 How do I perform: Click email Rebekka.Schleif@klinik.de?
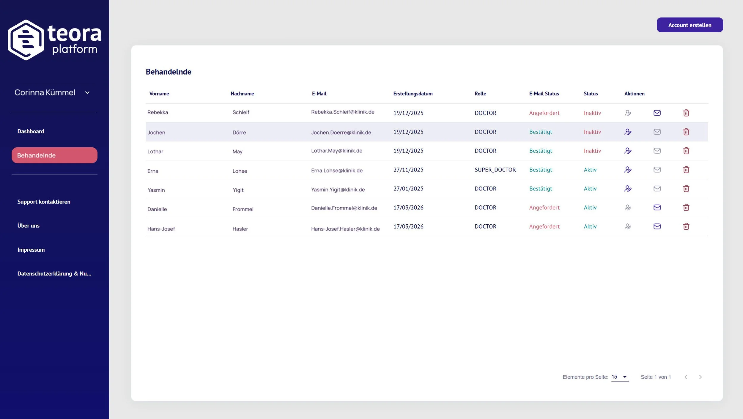point(343,112)
